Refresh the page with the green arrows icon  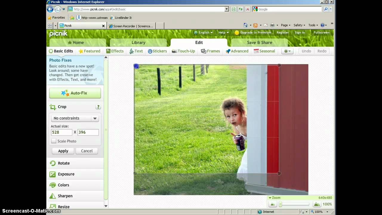click(241, 9)
